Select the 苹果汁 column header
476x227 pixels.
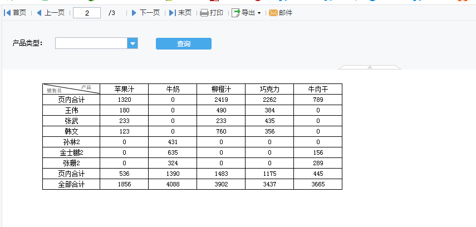(124, 89)
